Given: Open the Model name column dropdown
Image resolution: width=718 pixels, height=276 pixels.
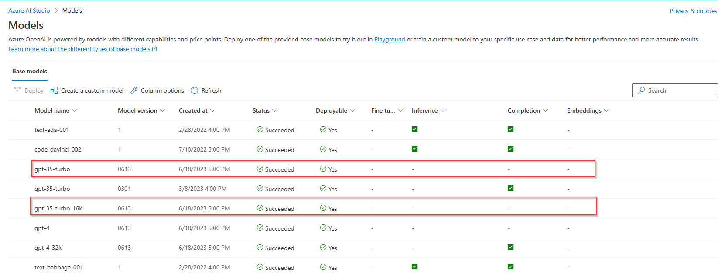Looking at the screenshot, I should click(75, 110).
